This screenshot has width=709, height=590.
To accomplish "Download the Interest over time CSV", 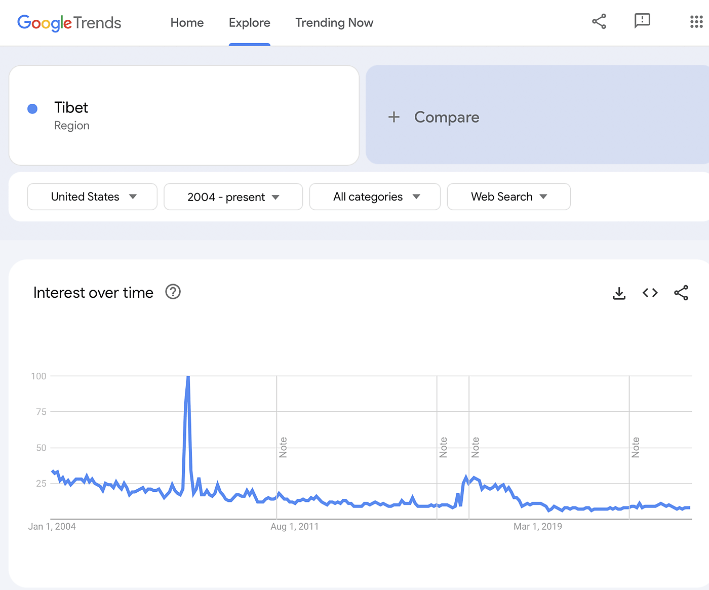I will click(619, 293).
